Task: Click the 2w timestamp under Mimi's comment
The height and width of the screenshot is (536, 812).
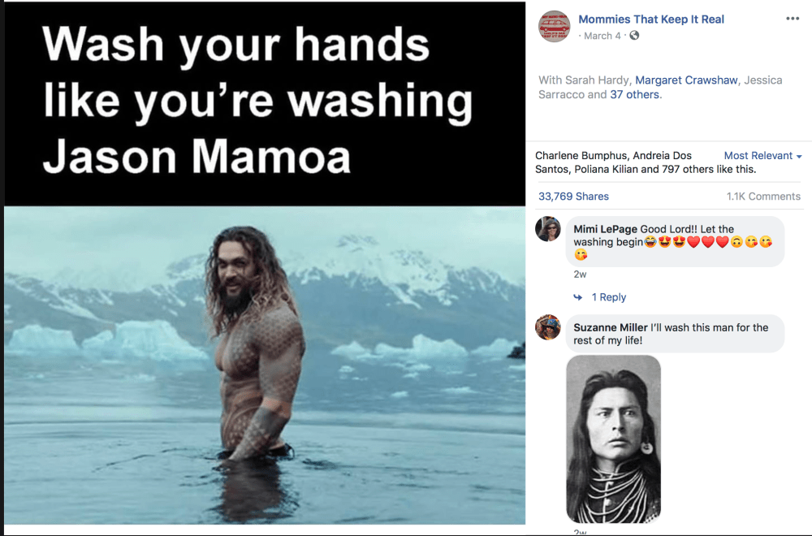Action: point(580,274)
